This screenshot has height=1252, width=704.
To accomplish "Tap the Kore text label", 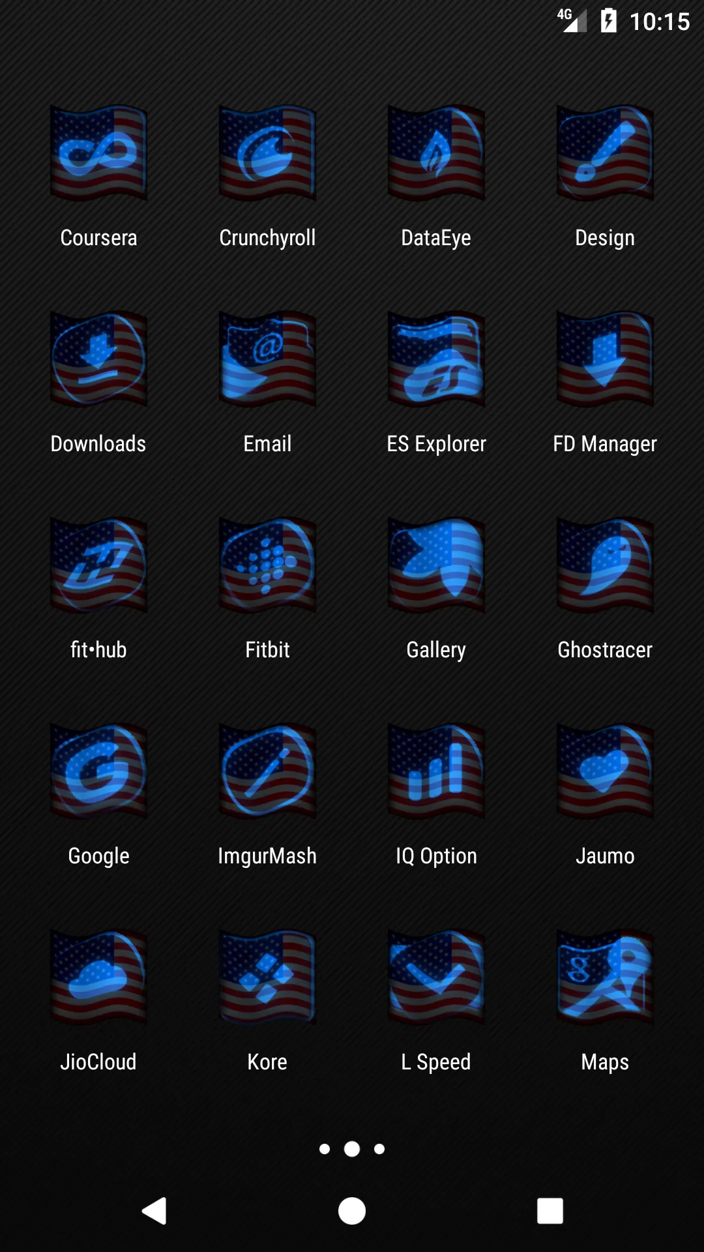I will [267, 1062].
